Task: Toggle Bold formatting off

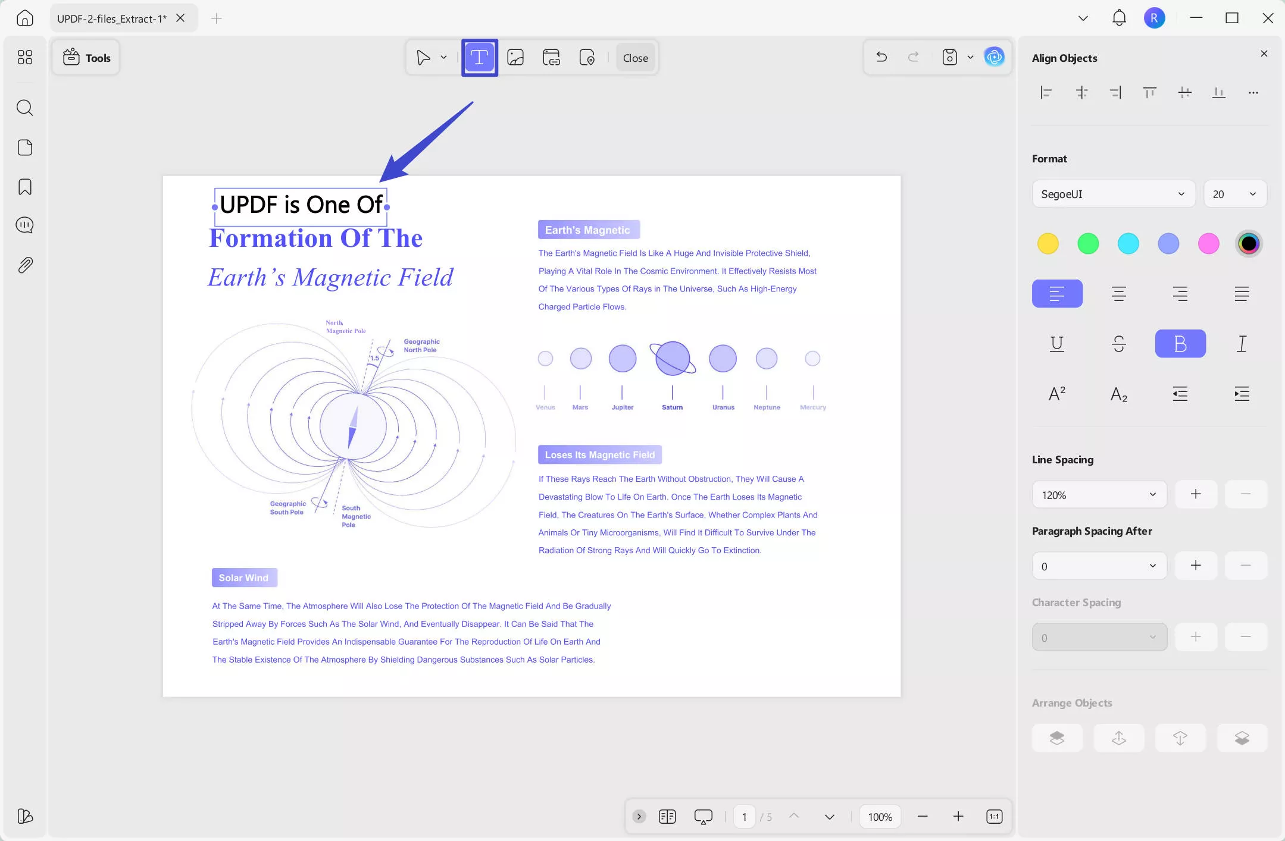Action: pyautogui.click(x=1180, y=344)
